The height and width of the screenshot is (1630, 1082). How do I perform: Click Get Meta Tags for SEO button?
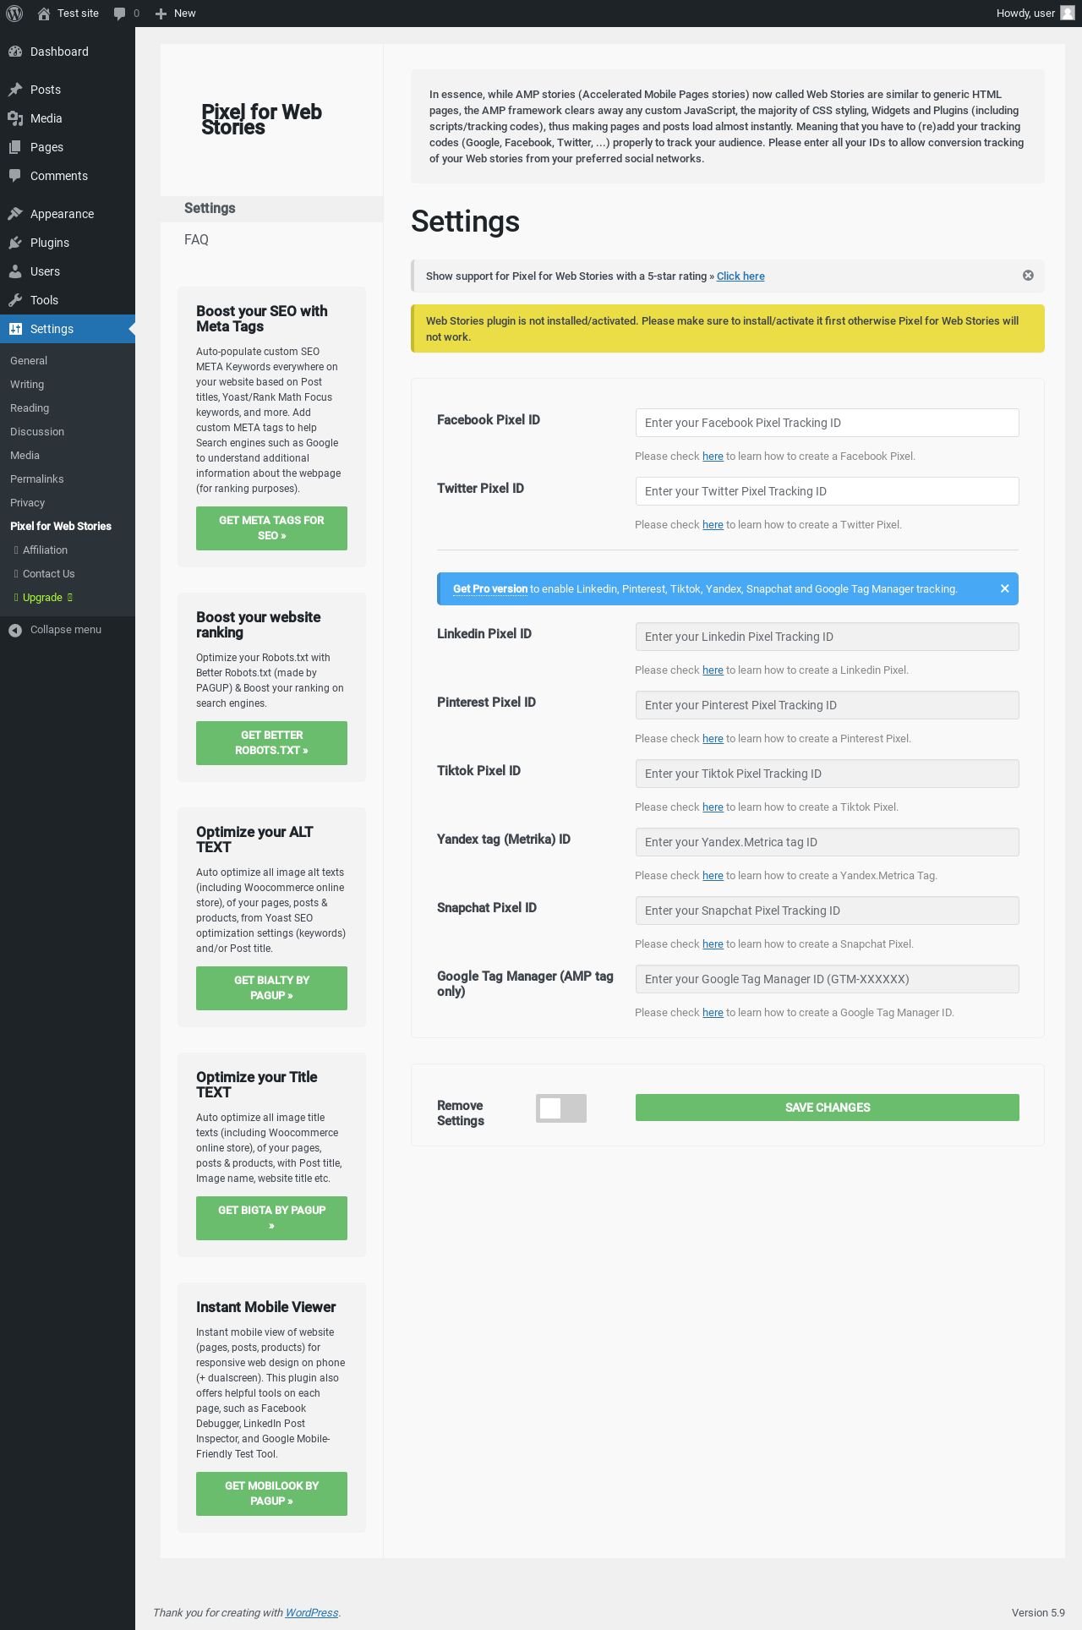(x=271, y=528)
